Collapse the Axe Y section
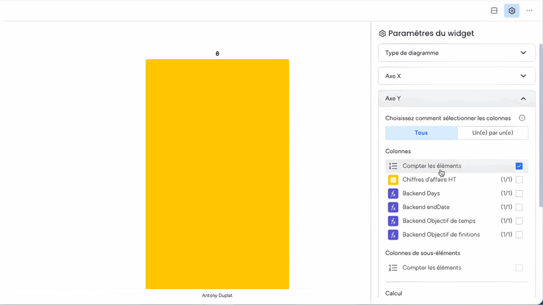Screen dimensions: 543x305 coord(457,98)
